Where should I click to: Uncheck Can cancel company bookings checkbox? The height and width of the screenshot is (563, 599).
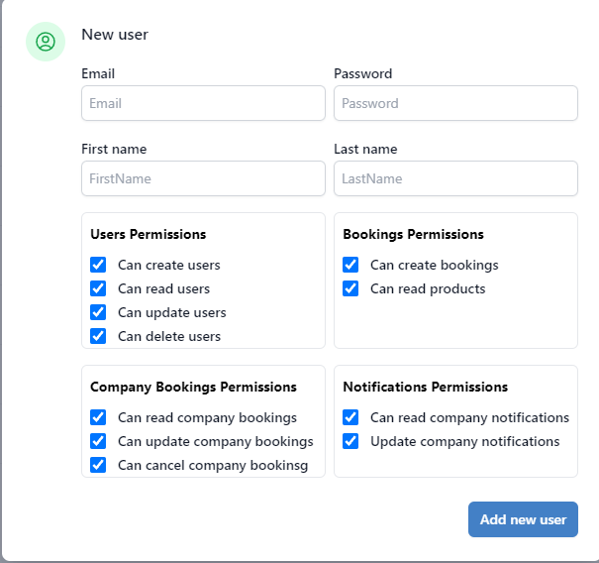[x=98, y=465]
